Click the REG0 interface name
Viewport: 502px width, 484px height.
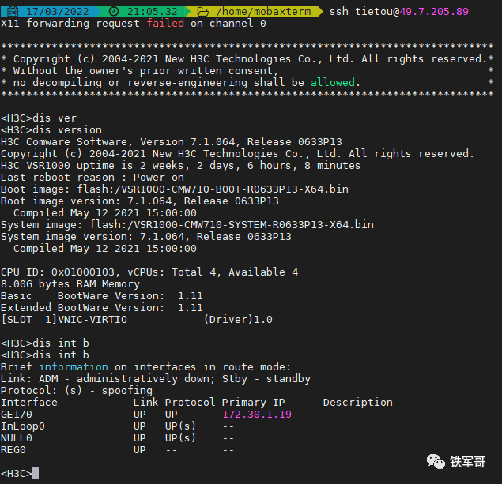[13, 450]
